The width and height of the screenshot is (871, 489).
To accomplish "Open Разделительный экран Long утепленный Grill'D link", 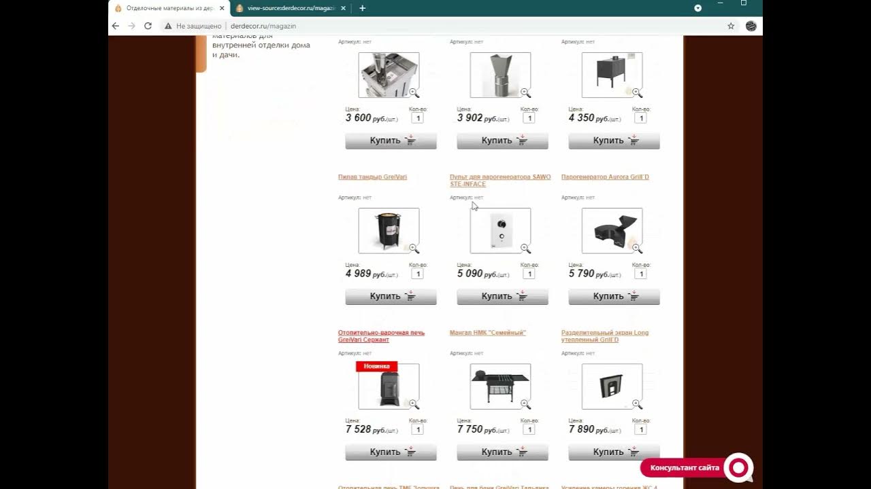I will (605, 336).
